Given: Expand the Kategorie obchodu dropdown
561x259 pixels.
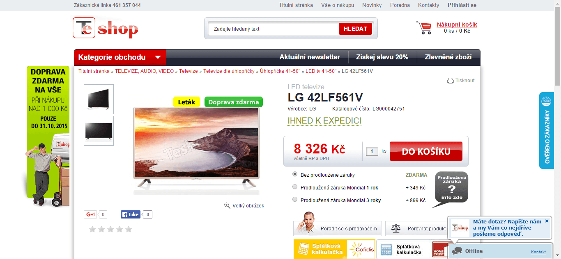Looking at the screenshot, I should tap(120, 57).
